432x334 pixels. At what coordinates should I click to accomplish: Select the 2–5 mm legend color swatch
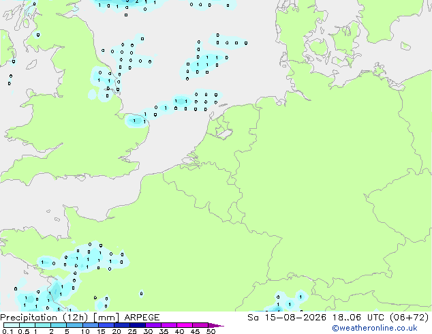click(x=59, y=325)
